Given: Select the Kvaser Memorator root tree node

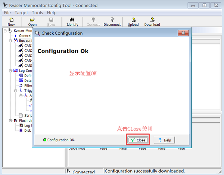Looking at the screenshot, I should 23,31.
